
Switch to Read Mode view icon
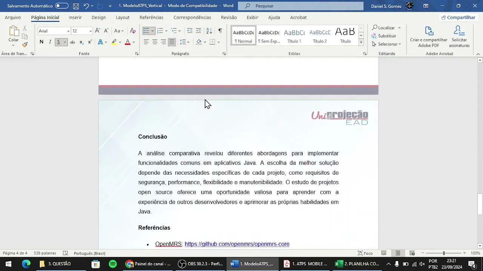(x=384, y=253)
